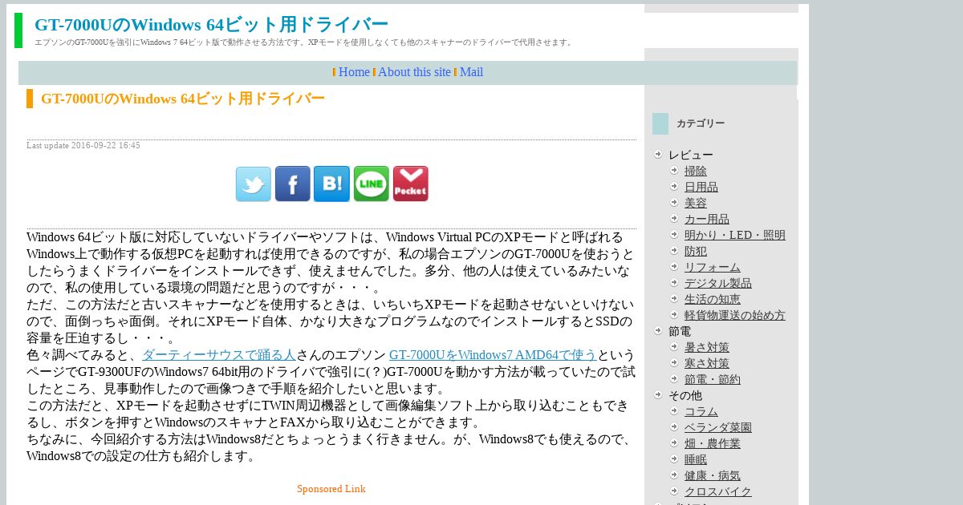Follow the ダーティーサウスで踊る人 link
The height and width of the screenshot is (505, 963).
[x=219, y=355]
